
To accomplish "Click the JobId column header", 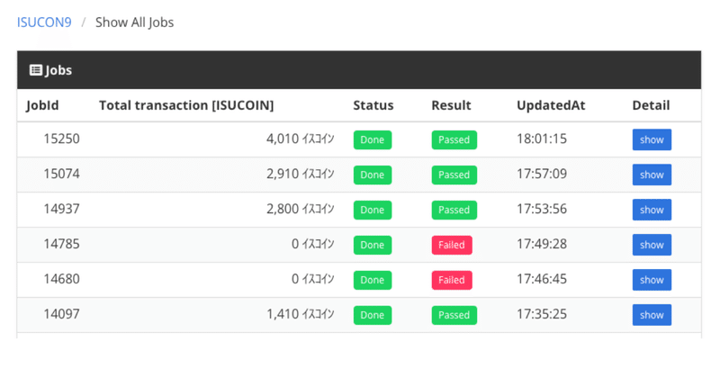I will tap(42, 105).
